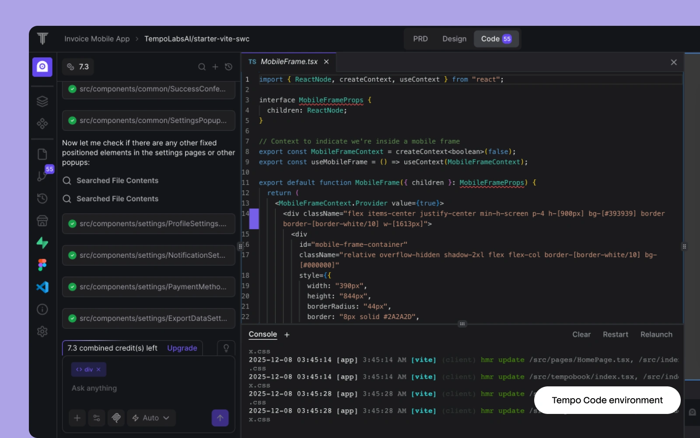Close the MobileFrame.tsx tab
The height and width of the screenshot is (438, 700).
click(x=326, y=62)
